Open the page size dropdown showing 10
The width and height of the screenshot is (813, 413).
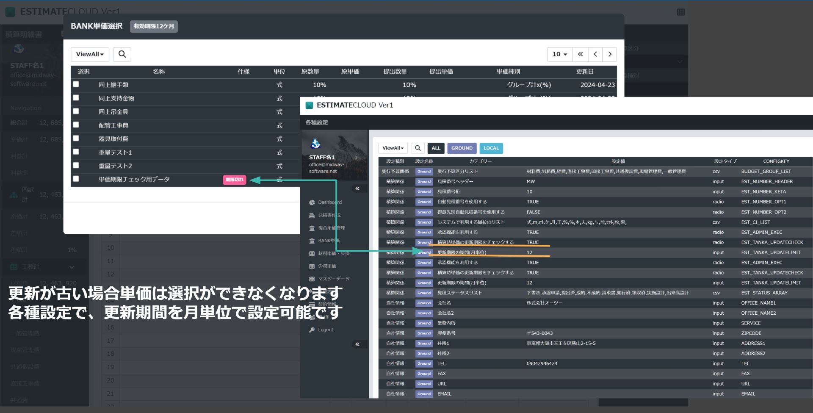click(x=560, y=54)
